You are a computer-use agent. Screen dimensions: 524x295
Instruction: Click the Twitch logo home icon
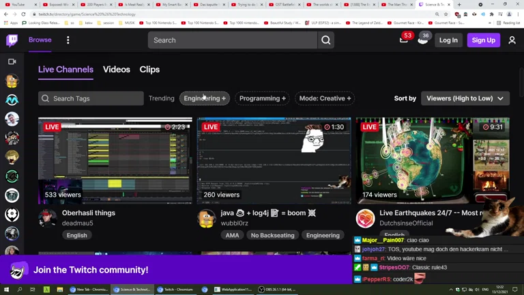tap(12, 40)
